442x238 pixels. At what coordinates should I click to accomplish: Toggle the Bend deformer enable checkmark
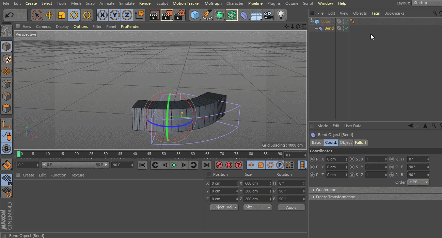346,29
